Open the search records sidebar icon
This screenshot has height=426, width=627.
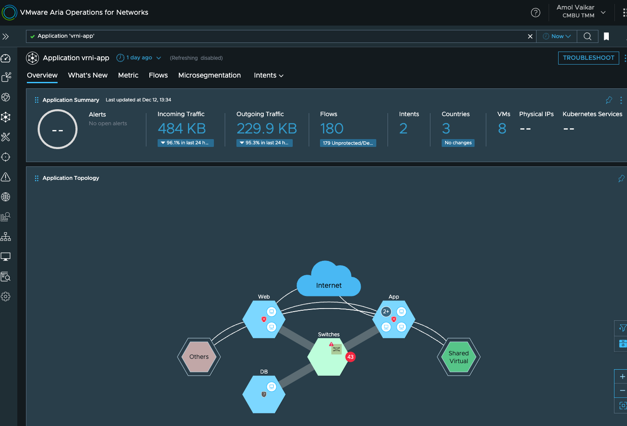tap(6, 276)
